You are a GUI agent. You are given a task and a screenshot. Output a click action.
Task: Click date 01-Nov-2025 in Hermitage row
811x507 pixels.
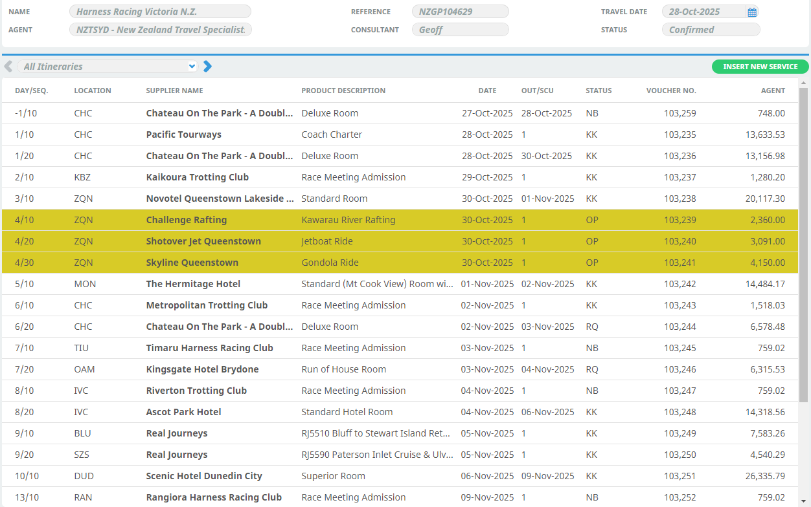tap(486, 284)
